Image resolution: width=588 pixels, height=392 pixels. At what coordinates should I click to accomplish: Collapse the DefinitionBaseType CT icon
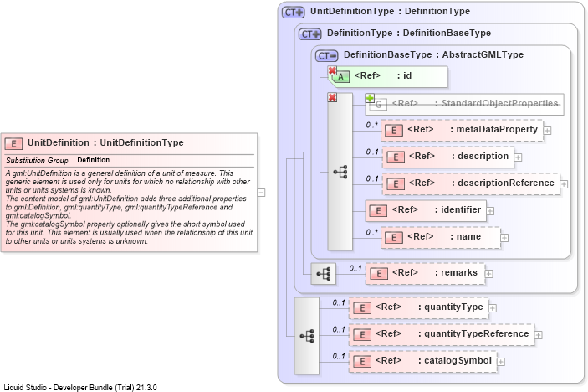[327, 56]
